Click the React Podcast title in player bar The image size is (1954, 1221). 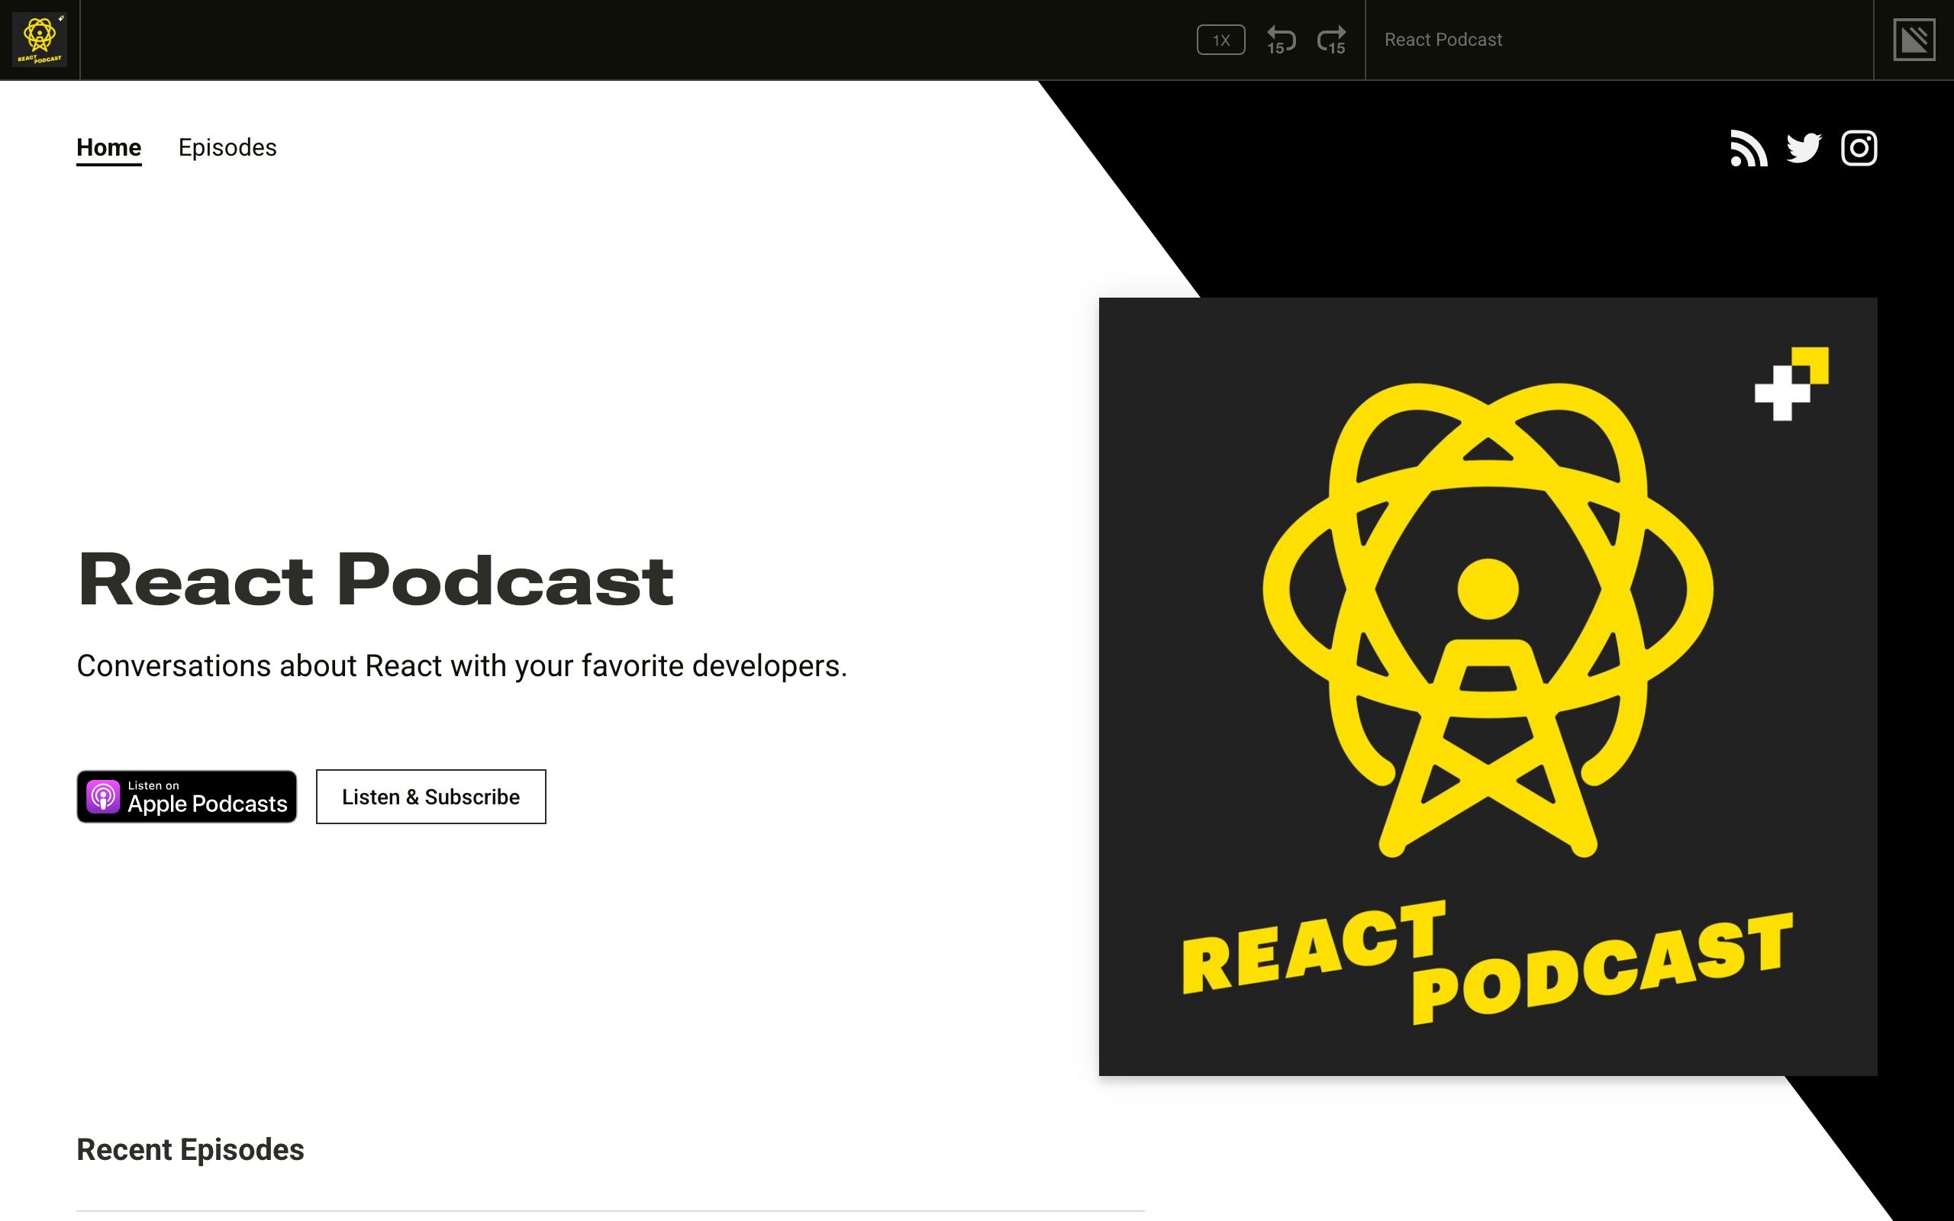(1443, 40)
